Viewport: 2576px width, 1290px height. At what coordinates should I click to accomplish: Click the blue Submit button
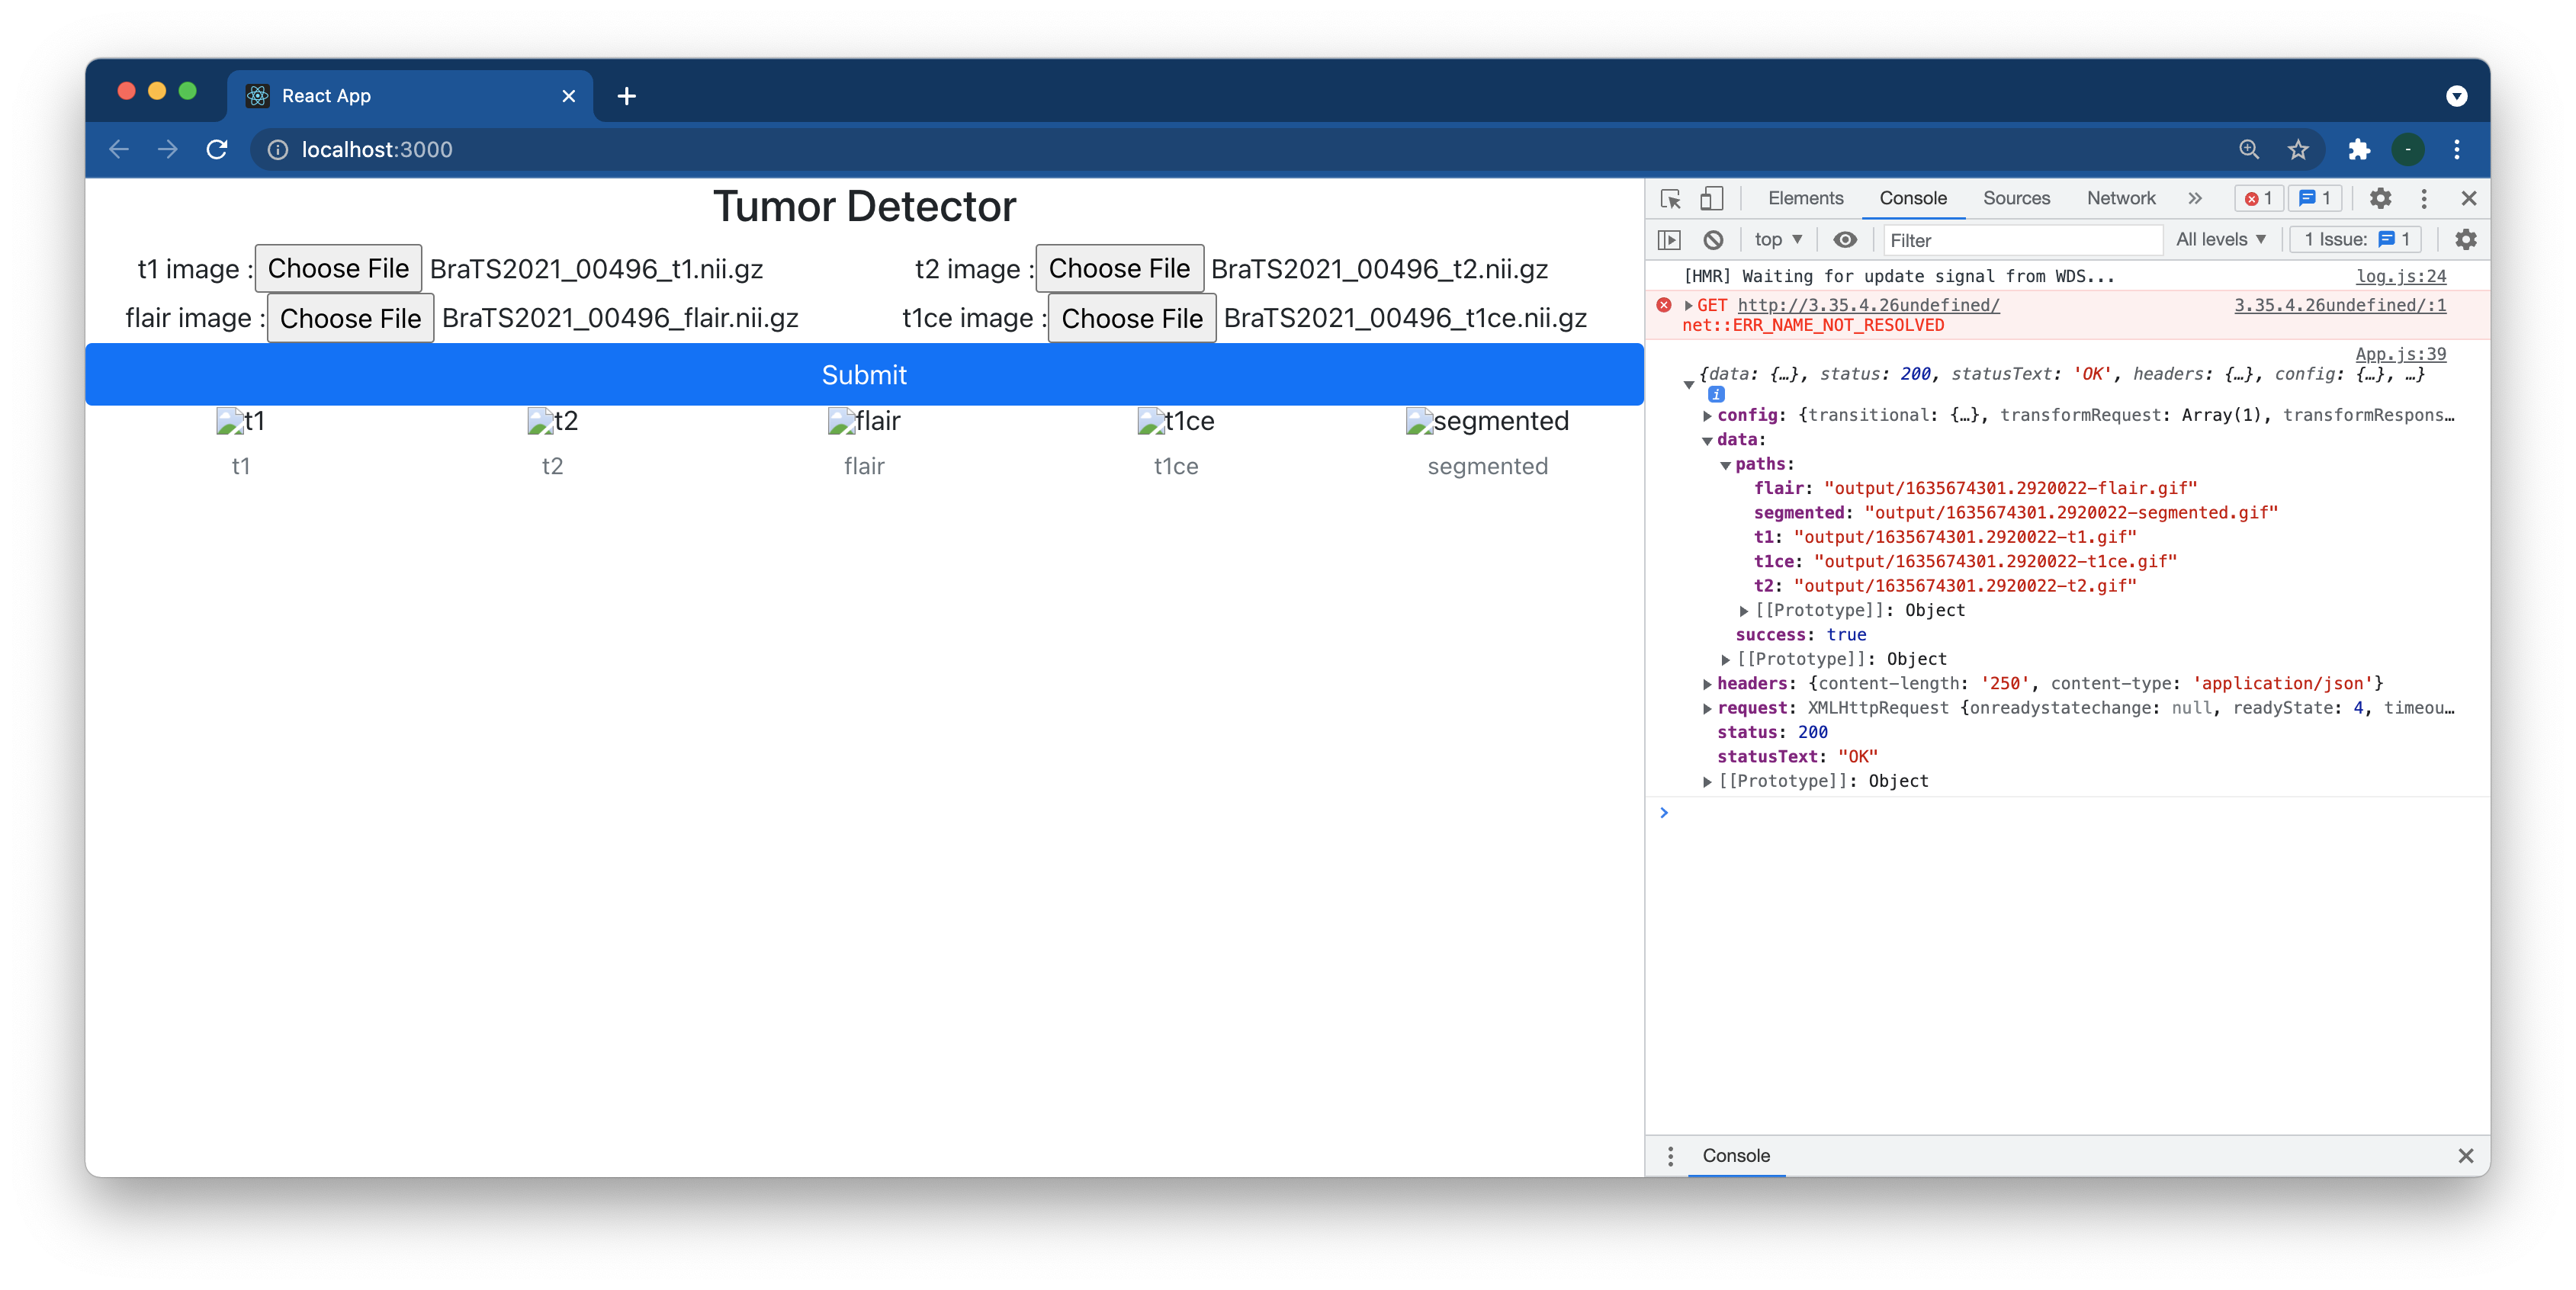[x=864, y=375]
